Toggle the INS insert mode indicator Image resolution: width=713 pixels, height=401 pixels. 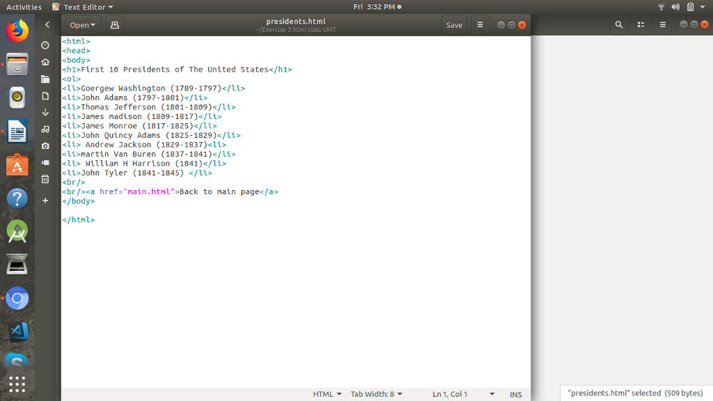515,394
